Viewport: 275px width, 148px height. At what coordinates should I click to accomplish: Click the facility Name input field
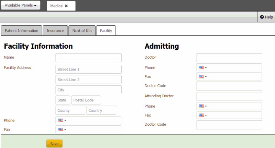pyautogui.click(x=88, y=58)
